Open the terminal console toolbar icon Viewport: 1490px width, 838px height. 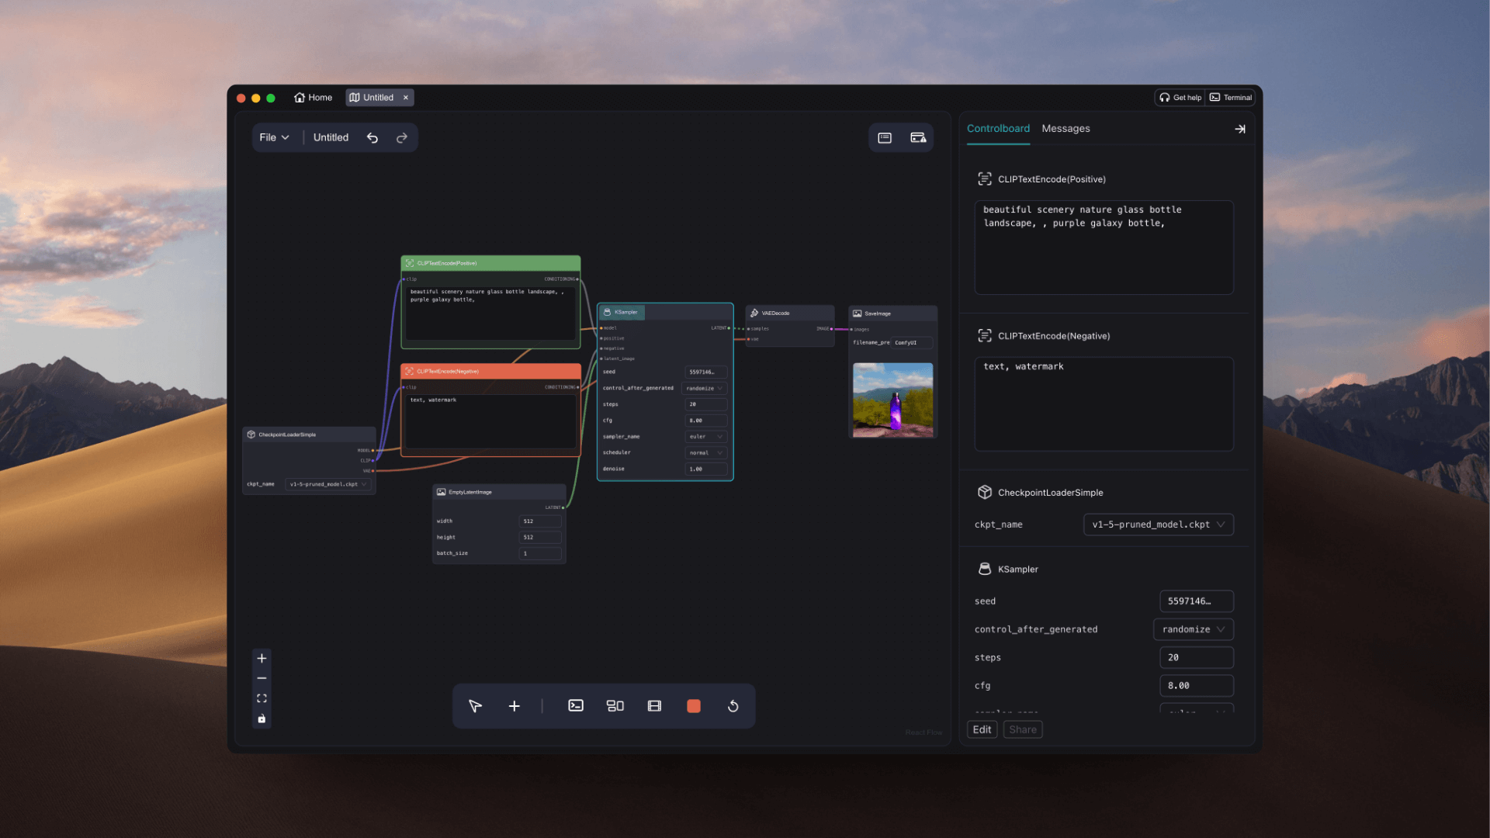tap(576, 706)
